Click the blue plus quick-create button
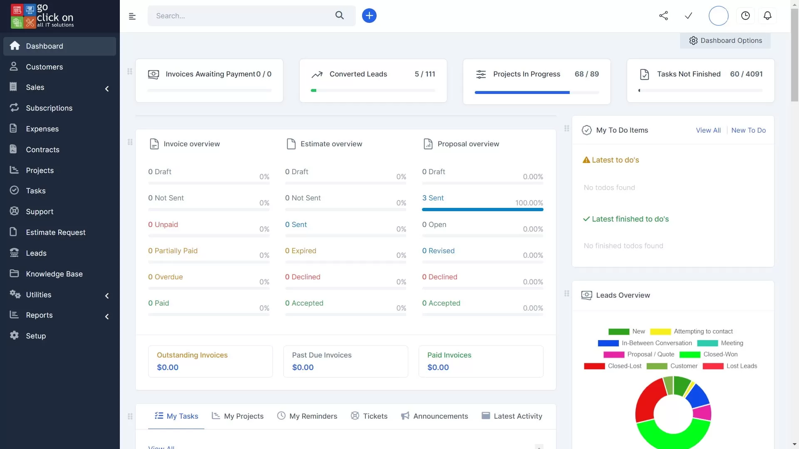The width and height of the screenshot is (799, 449). pos(369,16)
